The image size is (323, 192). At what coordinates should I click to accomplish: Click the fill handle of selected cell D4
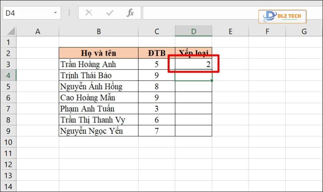coord(212,81)
